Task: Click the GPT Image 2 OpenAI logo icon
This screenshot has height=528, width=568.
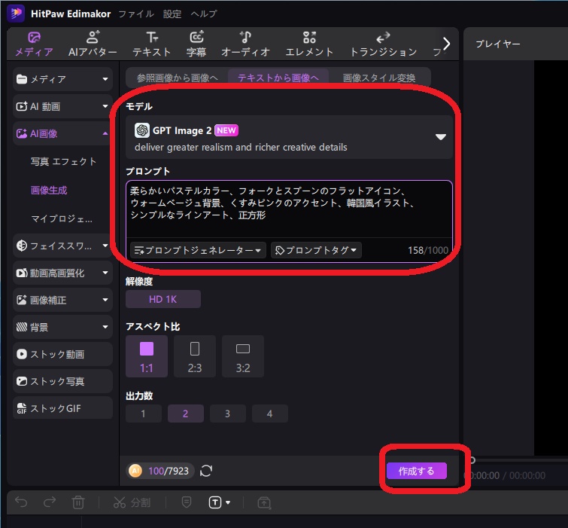Action: click(142, 130)
